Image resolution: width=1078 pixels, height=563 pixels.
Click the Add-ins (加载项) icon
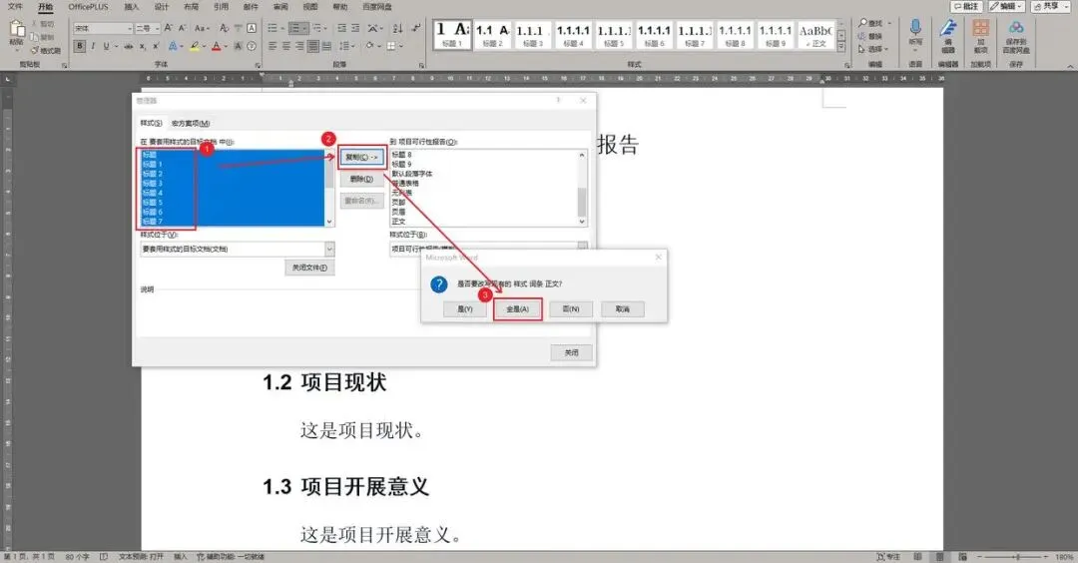click(x=980, y=29)
